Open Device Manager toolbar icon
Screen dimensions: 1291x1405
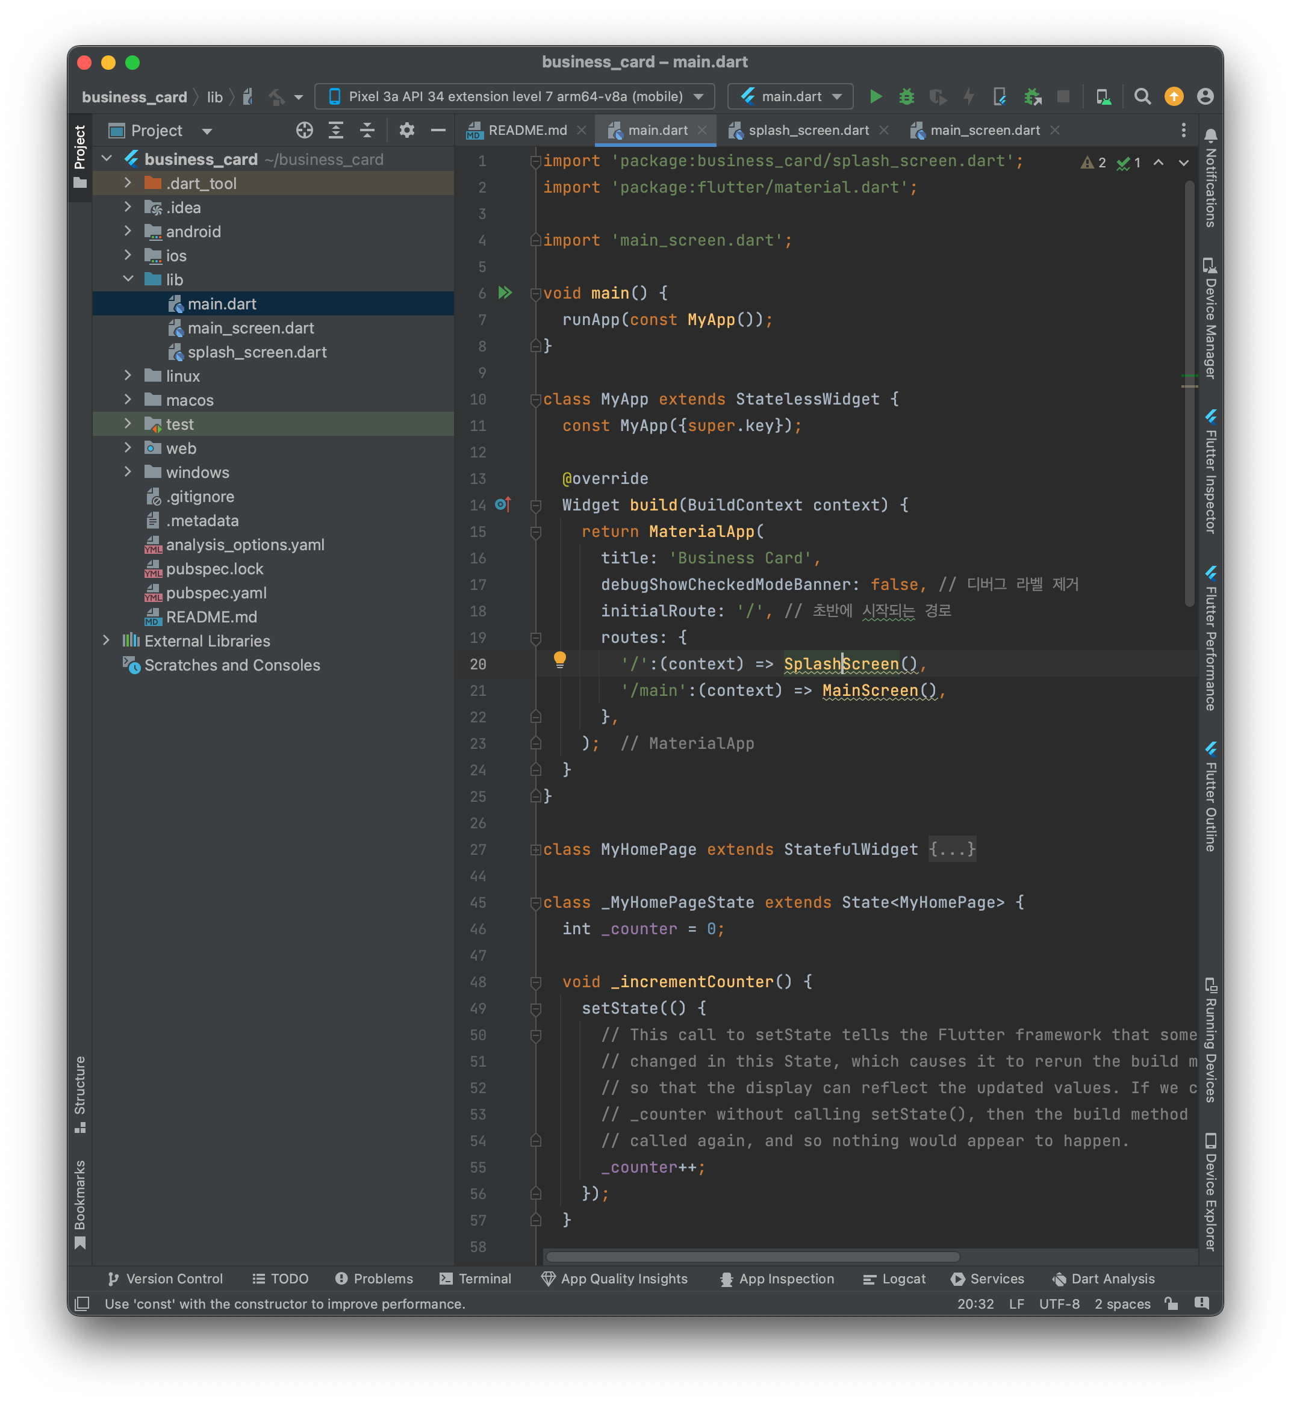[x=1103, y=96]
